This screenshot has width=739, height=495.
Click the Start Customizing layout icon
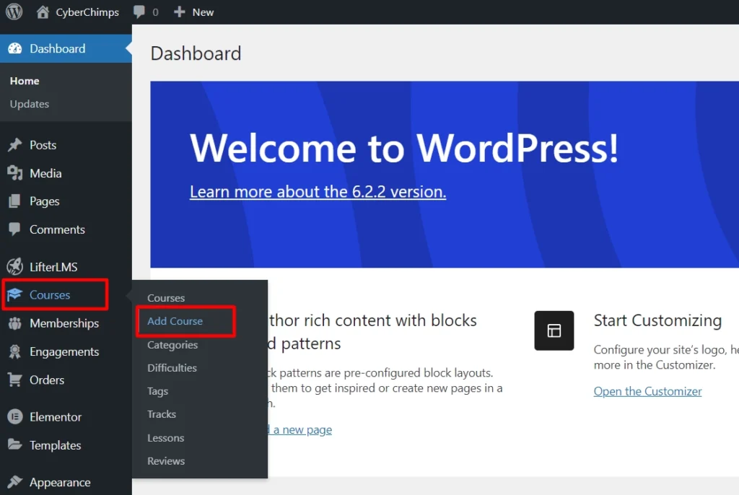tap(554, 330)
